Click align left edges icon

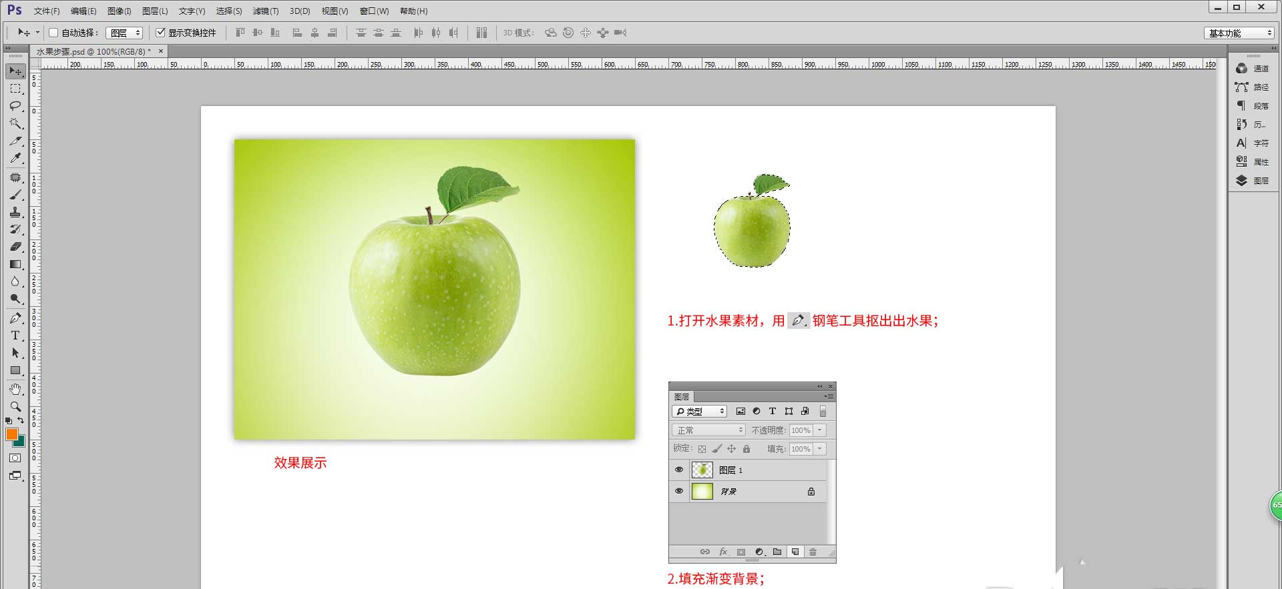(298, 33)
